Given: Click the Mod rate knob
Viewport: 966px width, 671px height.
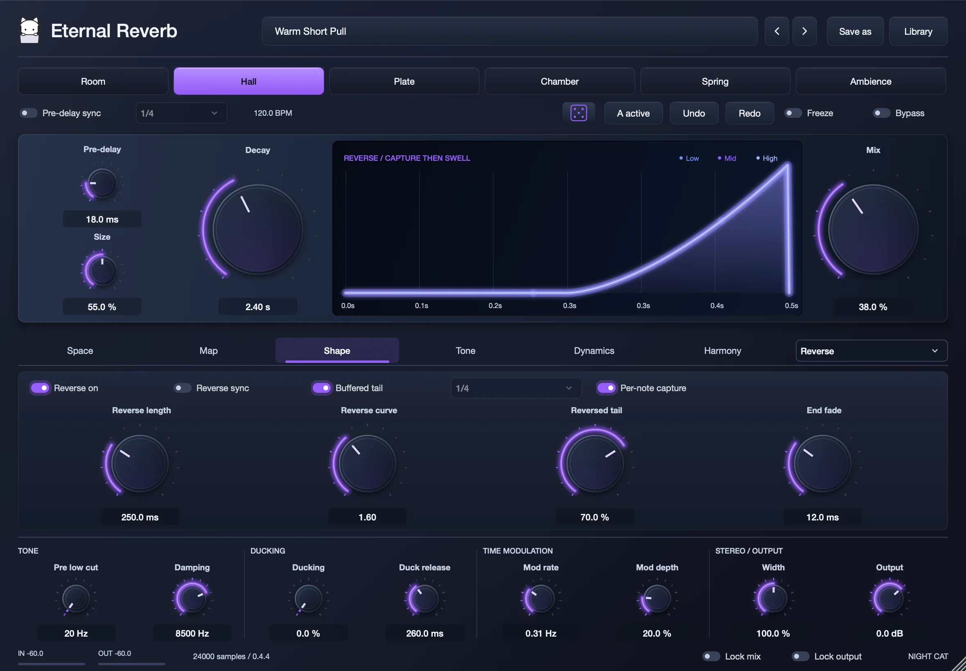Looking at the screenshot, I should click(x=541, y=598).
